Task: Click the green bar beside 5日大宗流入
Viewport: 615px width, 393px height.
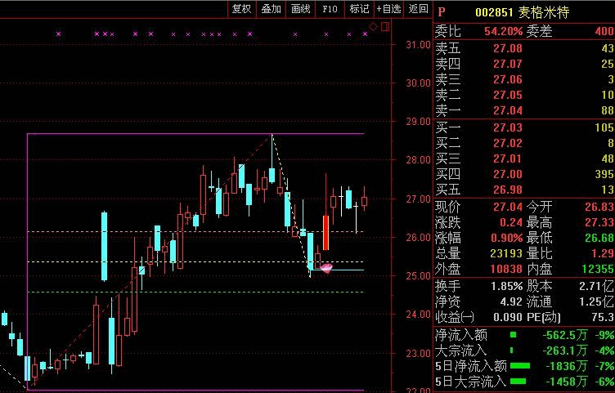Action: (518, 382)
